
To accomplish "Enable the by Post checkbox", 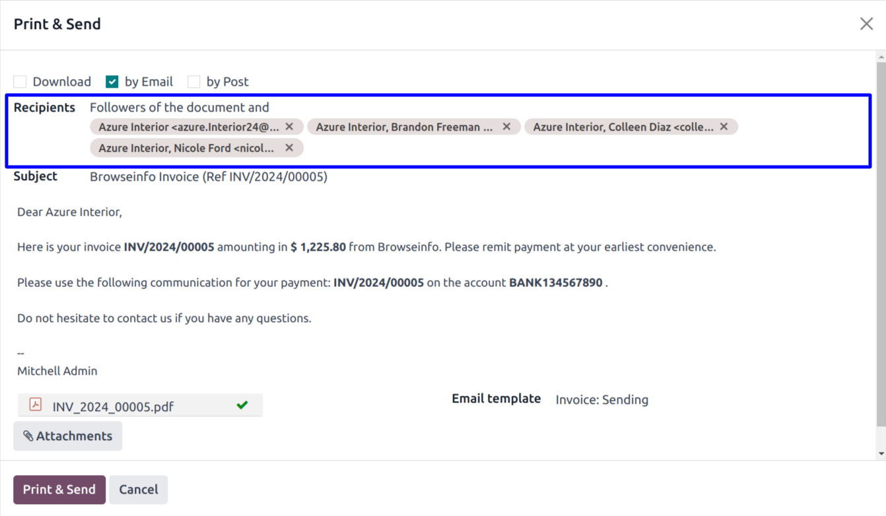I will tap(194, 82).
